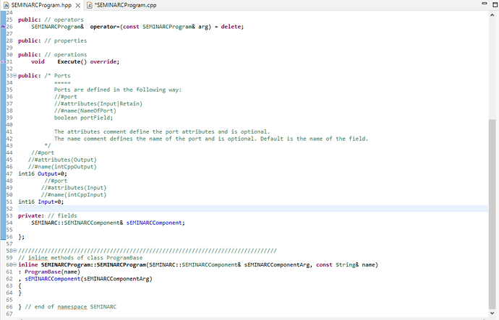Screen dimensions: 499x320
Task: Click '//#name(intCppInput)' on line 50
Action: (x=74, y=194)
